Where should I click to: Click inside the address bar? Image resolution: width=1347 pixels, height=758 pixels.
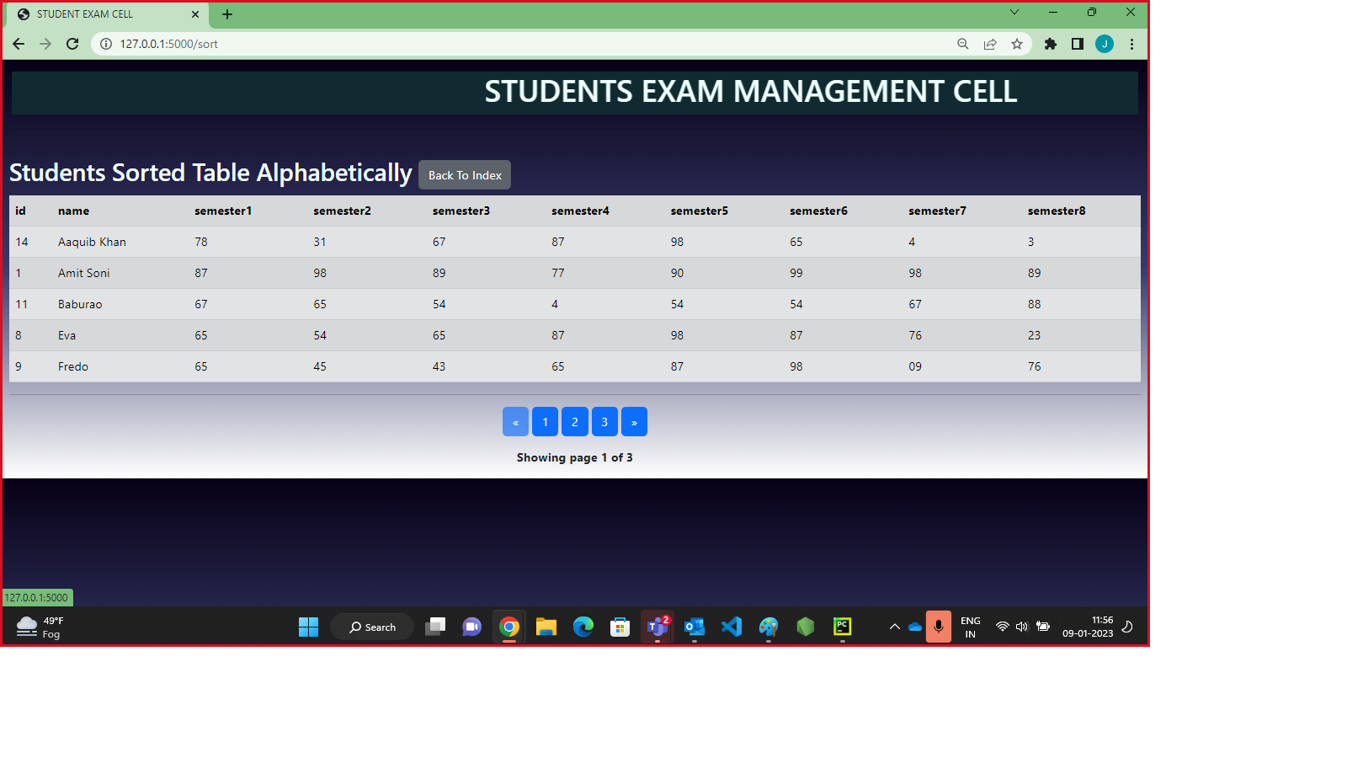pyautogui.click(x=337, y=44)
